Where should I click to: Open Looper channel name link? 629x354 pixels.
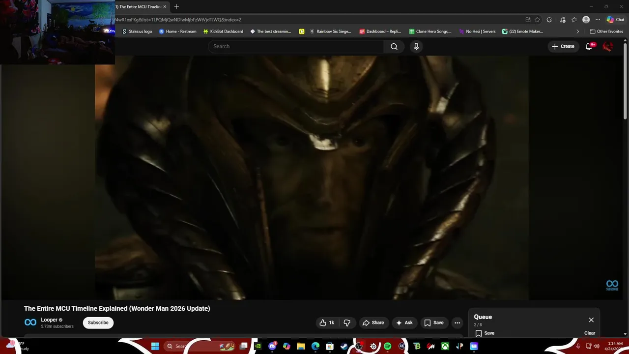point(49,320)
